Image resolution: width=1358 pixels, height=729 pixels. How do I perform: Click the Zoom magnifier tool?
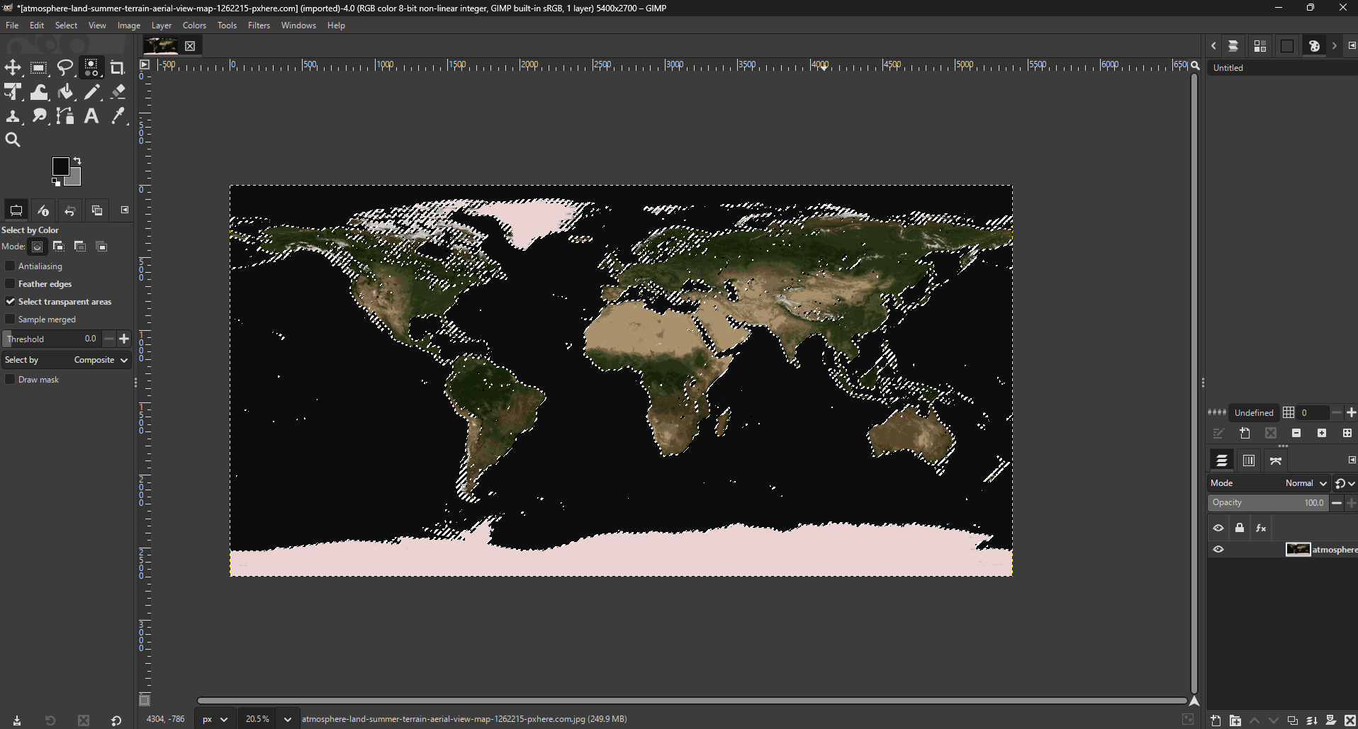[x=13, y=140]
